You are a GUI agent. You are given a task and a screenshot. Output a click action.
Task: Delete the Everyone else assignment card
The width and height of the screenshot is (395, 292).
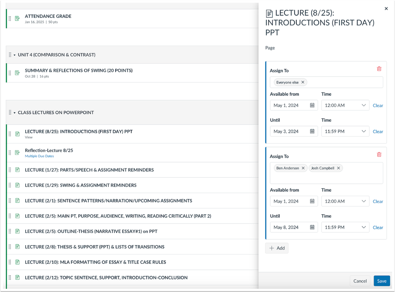379,69
